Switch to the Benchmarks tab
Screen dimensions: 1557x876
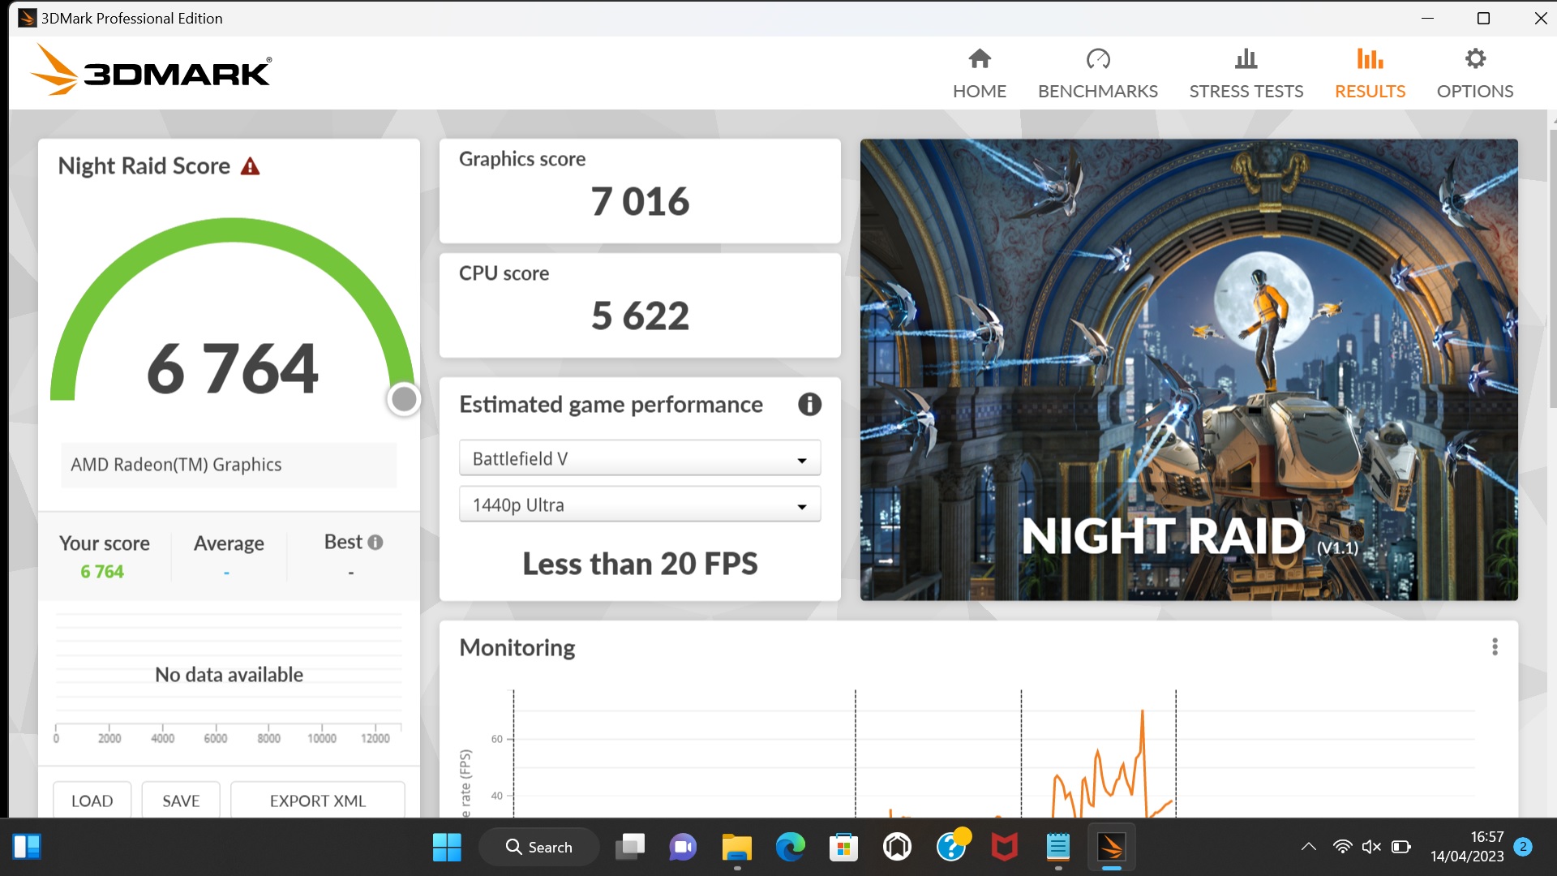1097,73
